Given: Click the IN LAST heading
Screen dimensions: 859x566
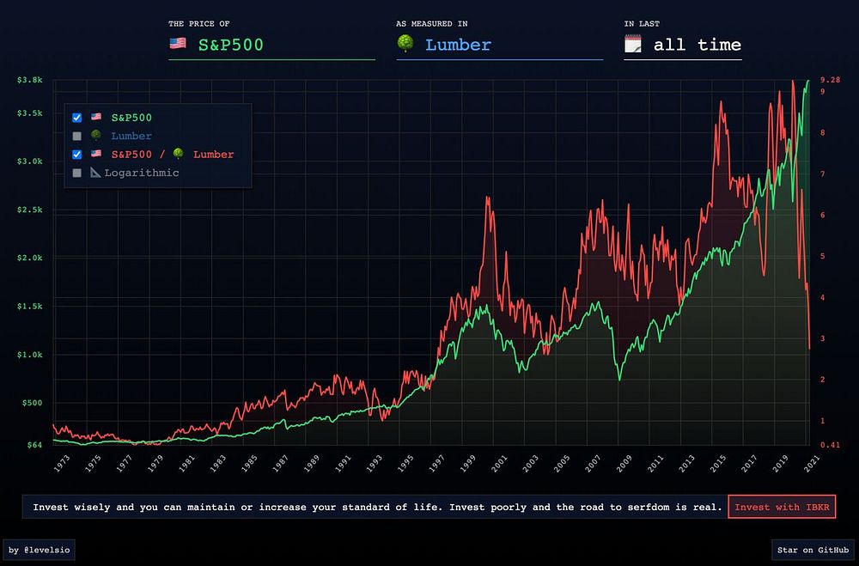Looking at the screenshot, I should pos(642,23).
